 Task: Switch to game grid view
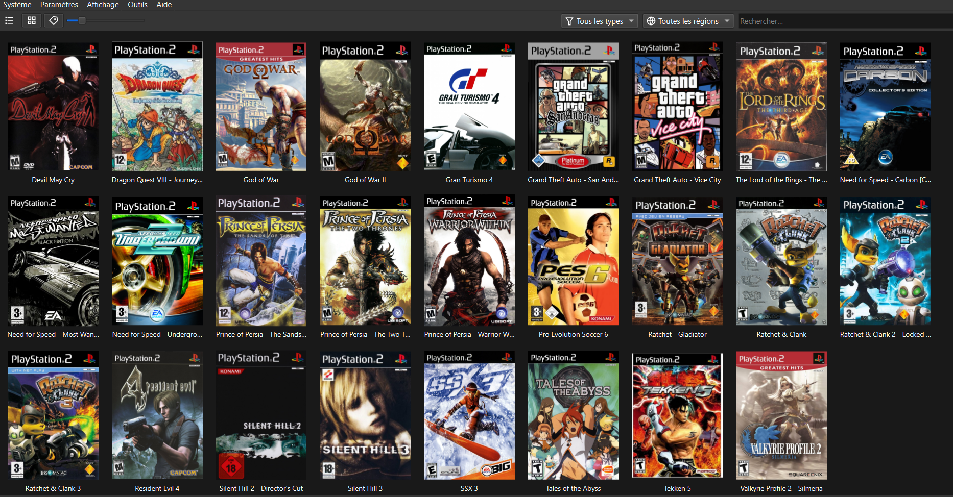point(32,20)
